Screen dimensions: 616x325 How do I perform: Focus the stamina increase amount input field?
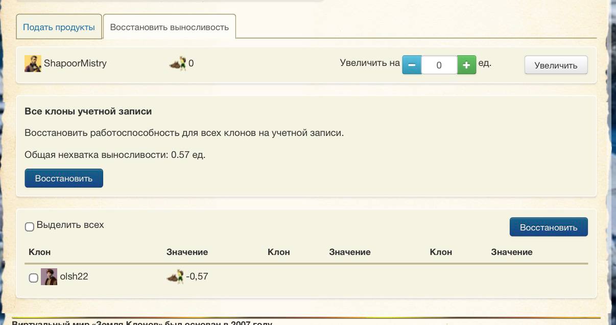[x=439, y=65]
